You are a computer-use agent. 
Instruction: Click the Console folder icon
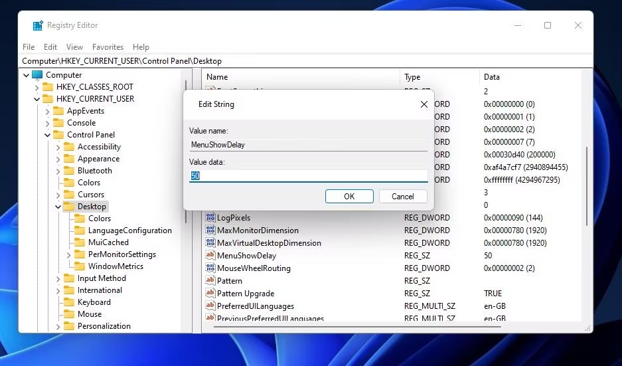click(58, 123)
